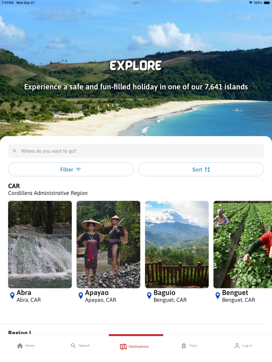
Task: Open the Sort options
Action: [x=201, y=169]
